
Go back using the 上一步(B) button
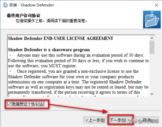95,120
